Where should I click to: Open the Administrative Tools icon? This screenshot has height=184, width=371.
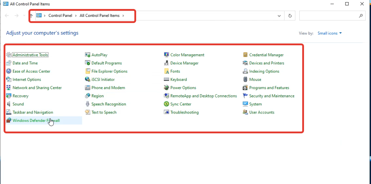(x=9, y=55)
